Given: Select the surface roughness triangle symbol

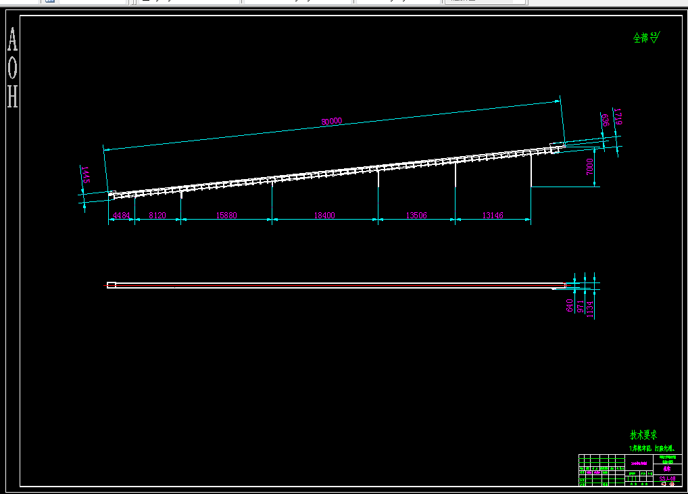Looking at the screenshot, I should tap(655, 38).
